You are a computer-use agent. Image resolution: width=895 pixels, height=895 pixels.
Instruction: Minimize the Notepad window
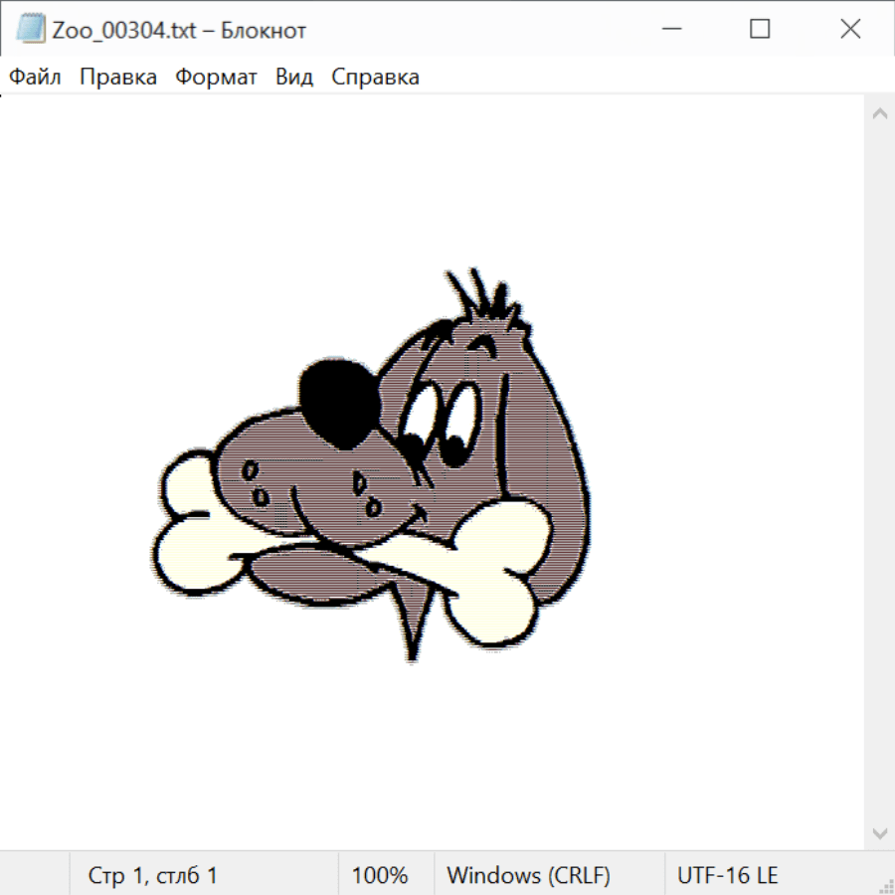[669, 30]
